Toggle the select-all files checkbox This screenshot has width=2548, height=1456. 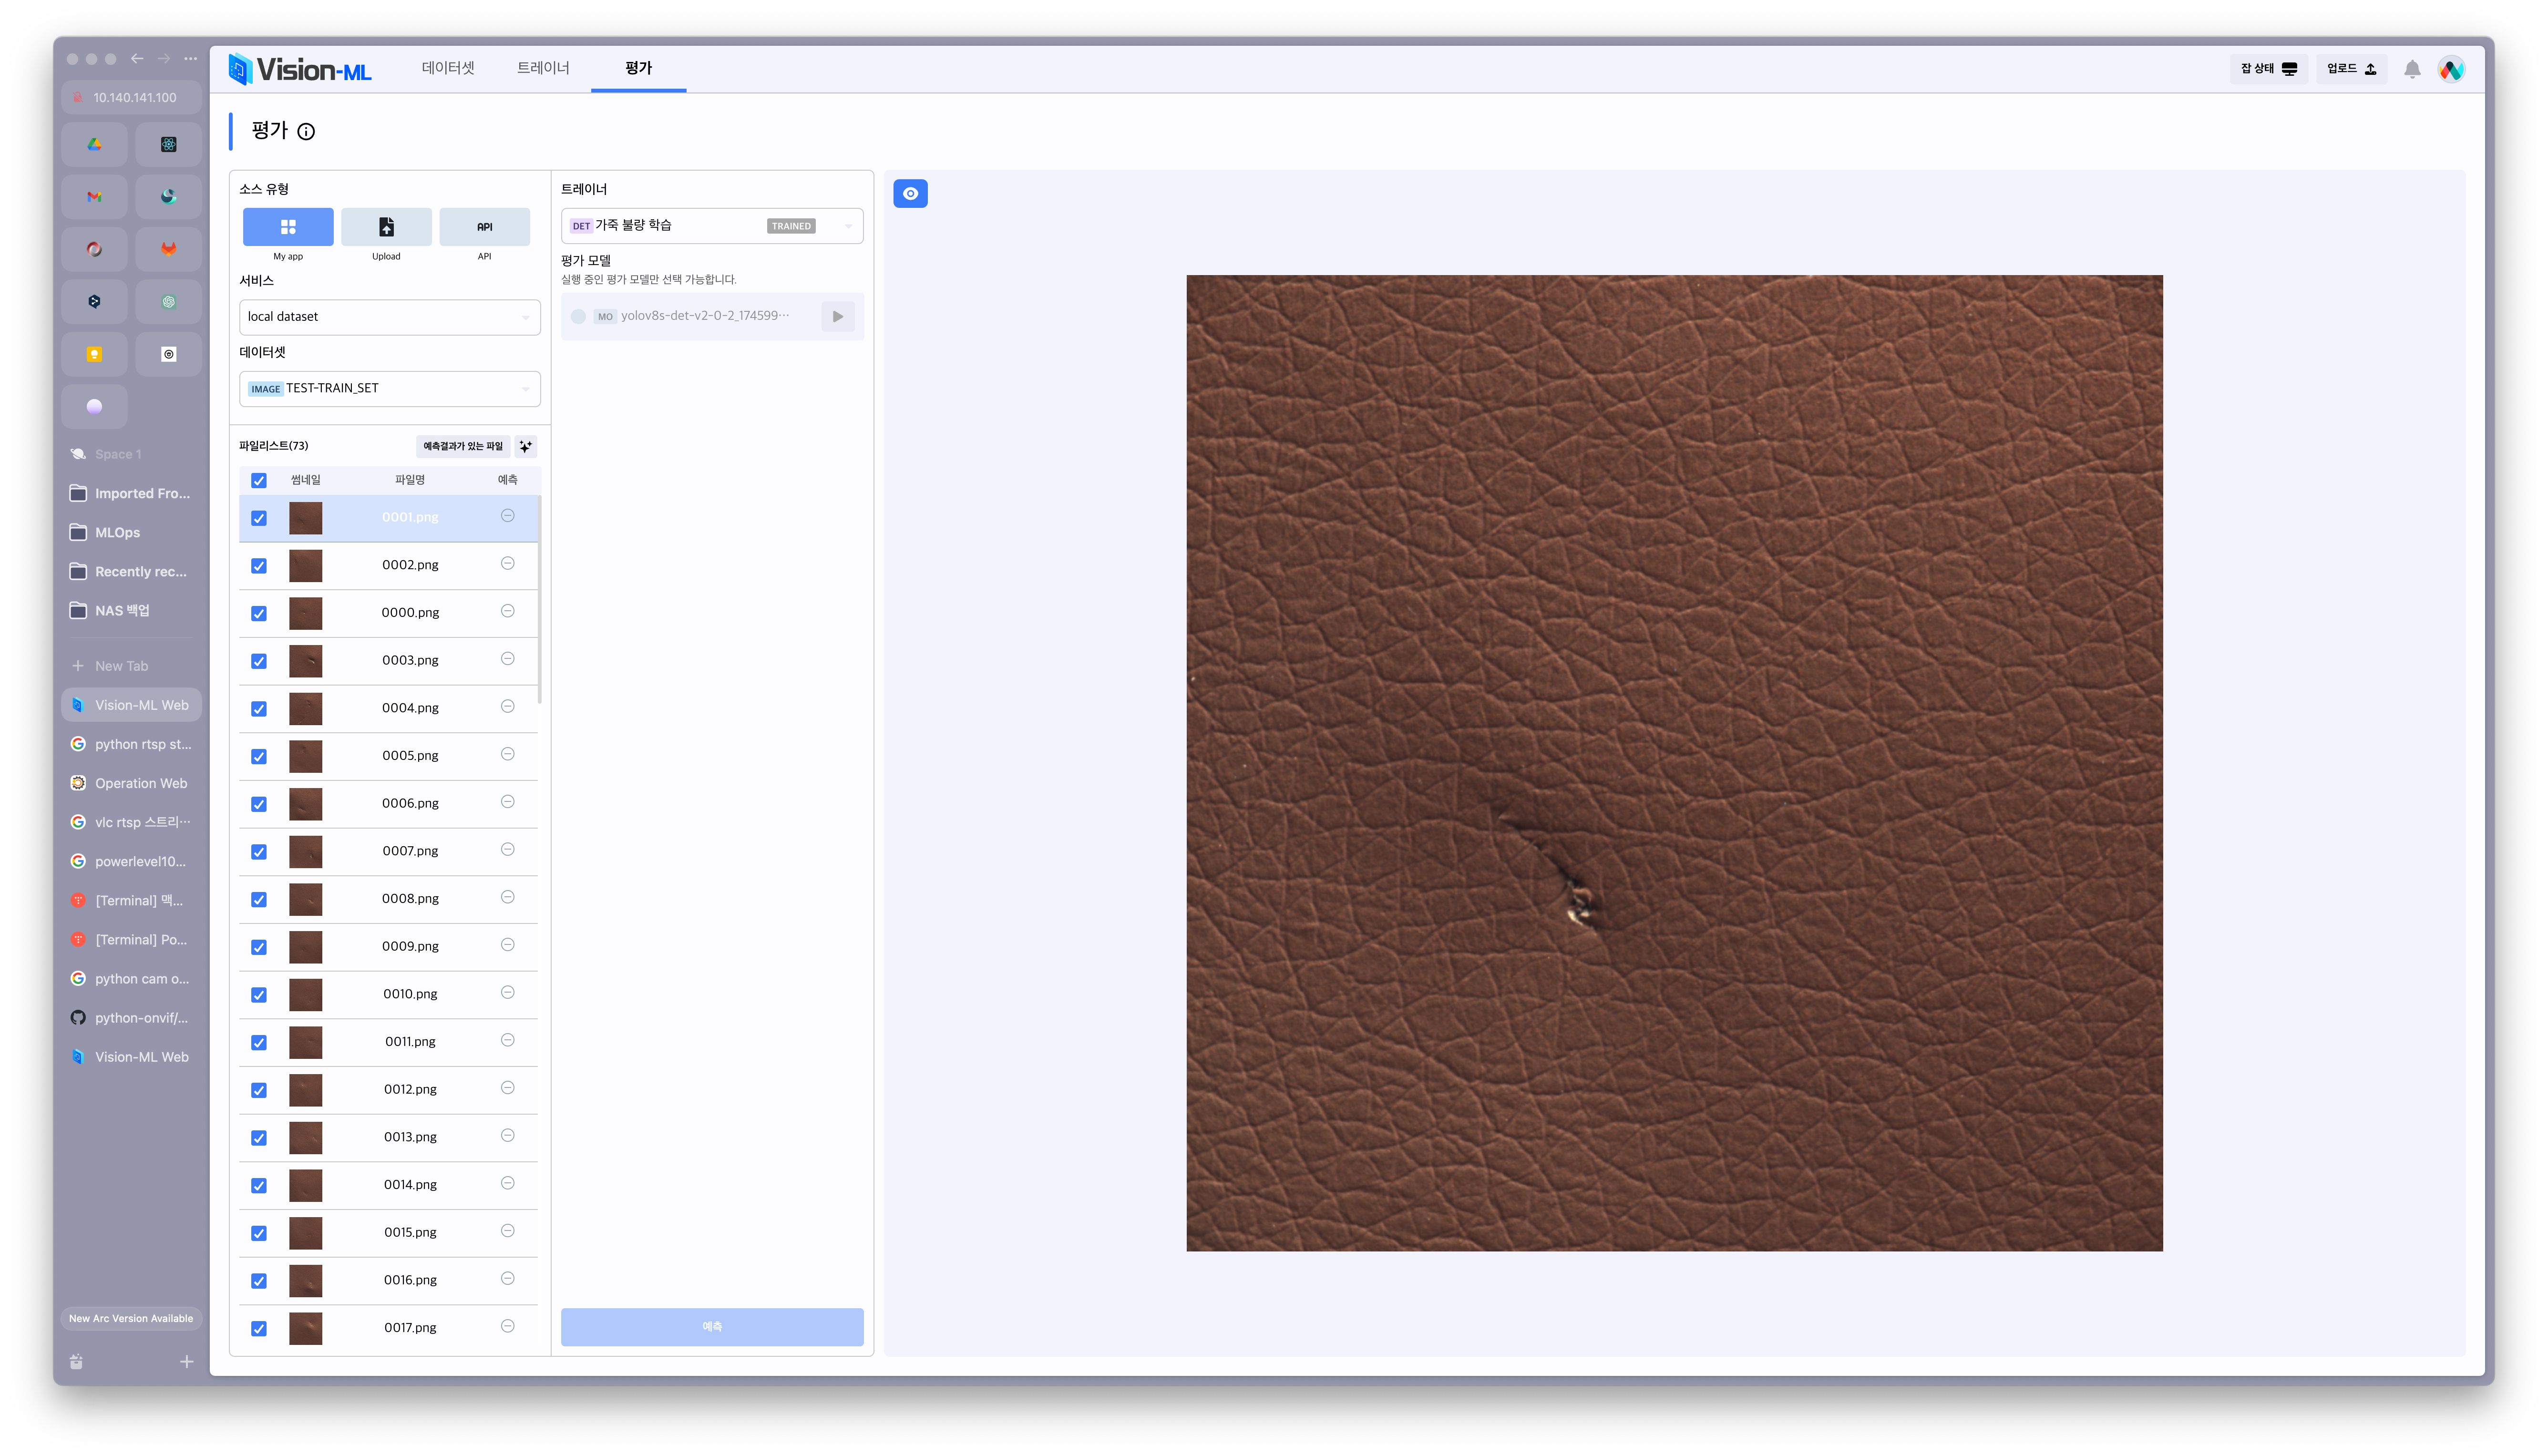pos(259,481)
